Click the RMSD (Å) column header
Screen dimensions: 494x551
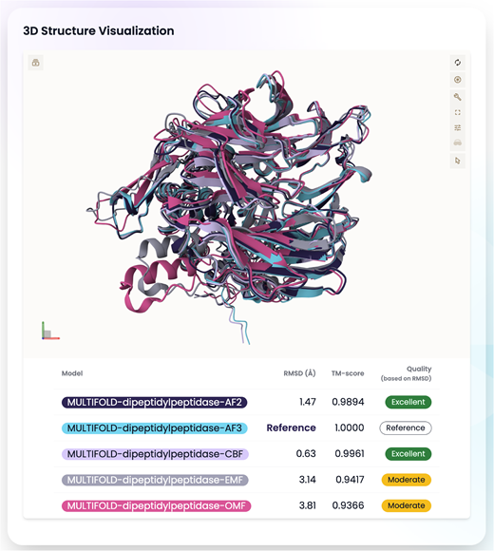point(299,373)
